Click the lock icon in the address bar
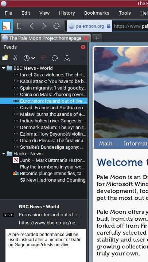Screen dimensions: 148x262 tap(109, 26)
